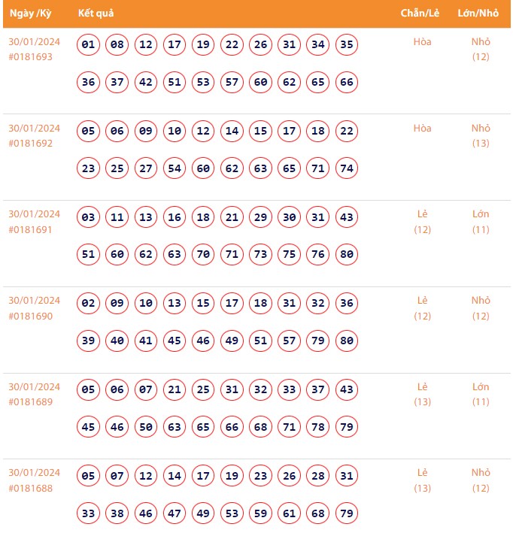
Task: Click ball 80 in draw #0181691
Action: click(346, 255)
